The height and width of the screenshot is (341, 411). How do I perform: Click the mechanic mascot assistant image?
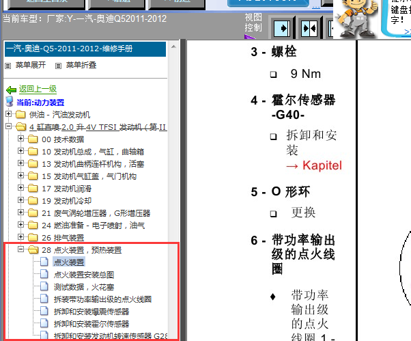click(357, 19)
